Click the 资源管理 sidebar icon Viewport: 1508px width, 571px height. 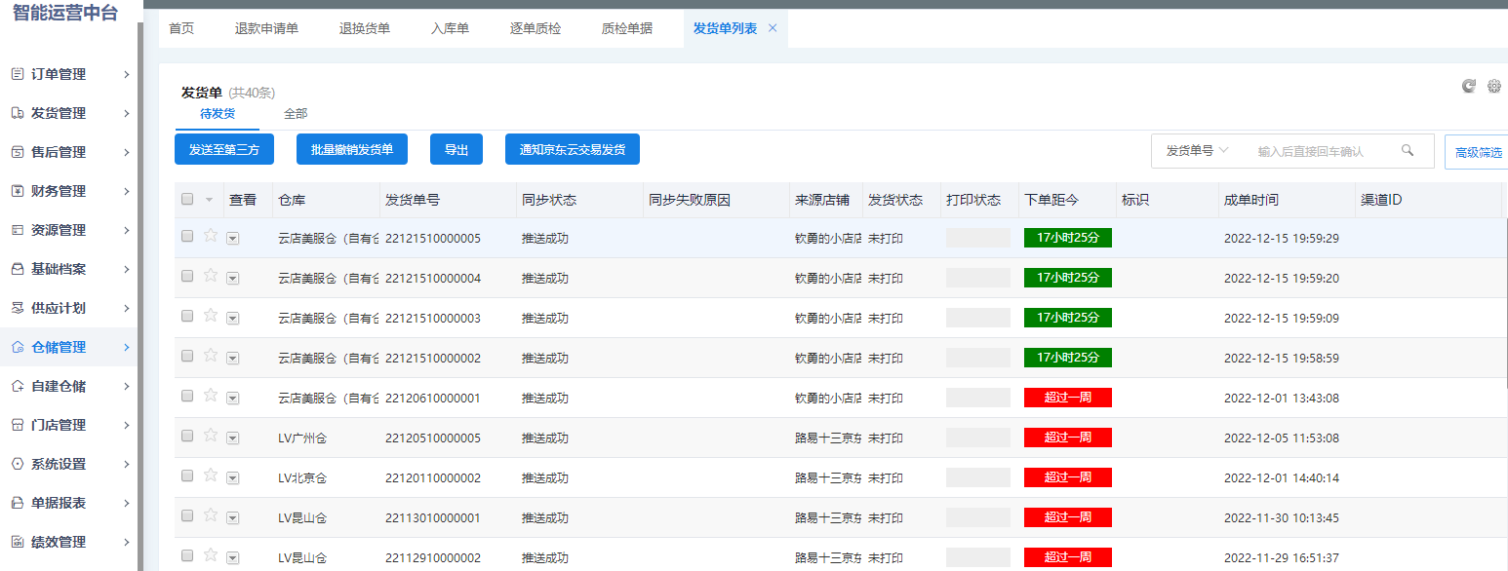click(x=18, y=230)
